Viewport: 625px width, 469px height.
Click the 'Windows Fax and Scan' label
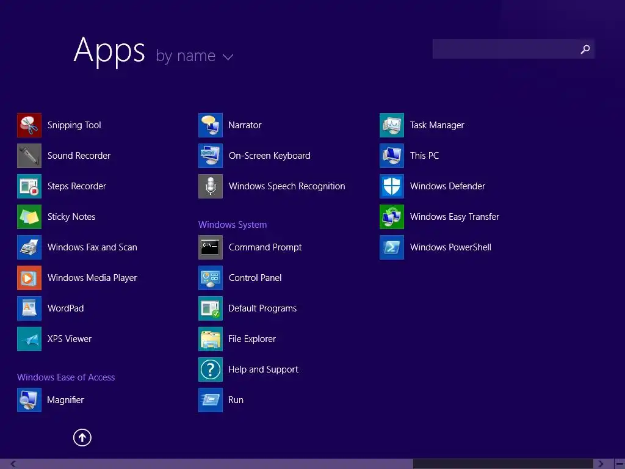tap(93, 247)
